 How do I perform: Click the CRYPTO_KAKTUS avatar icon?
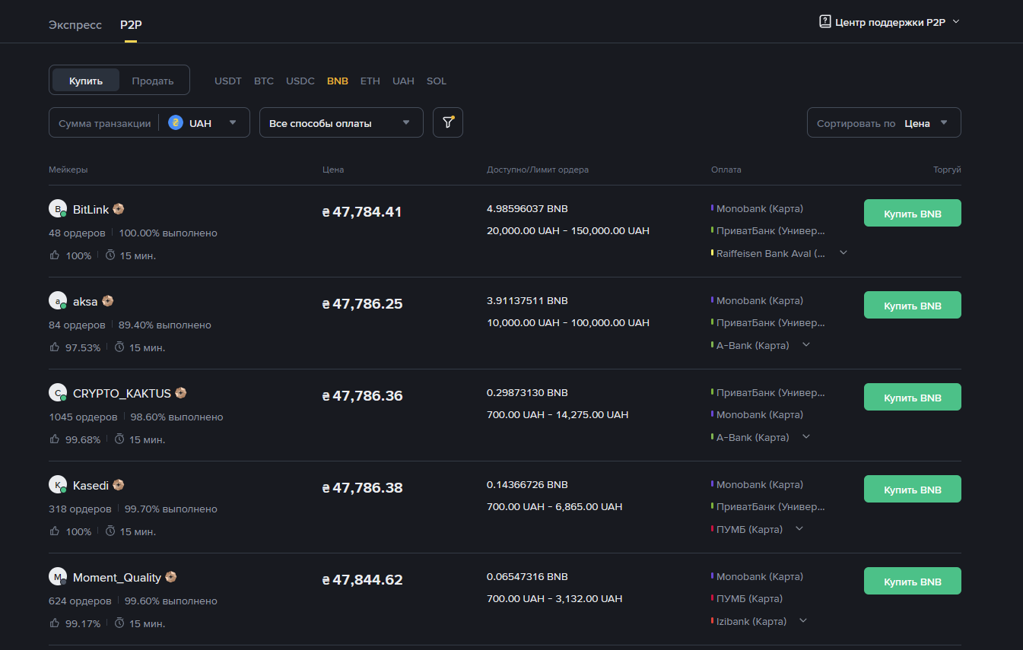(58, 394)
